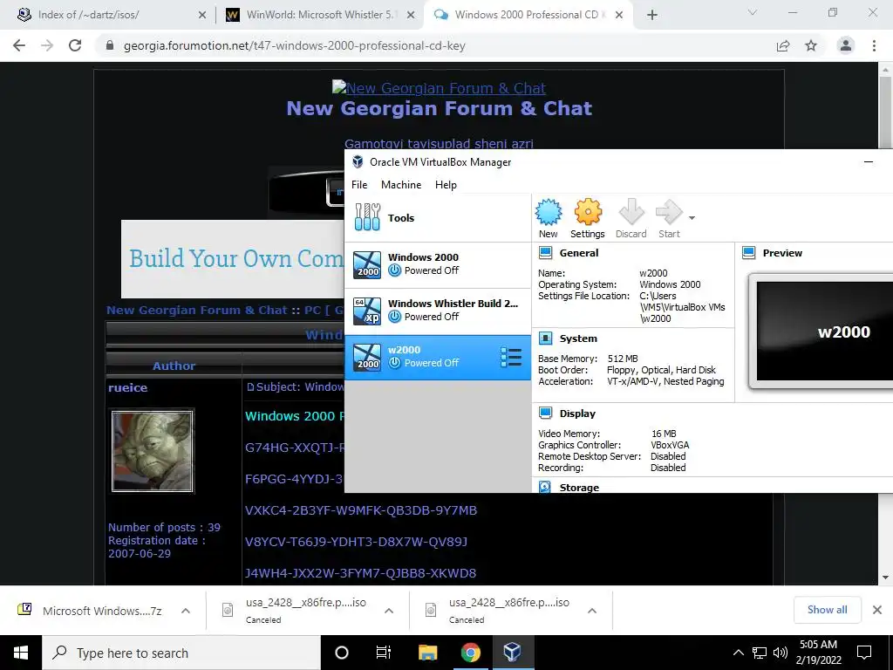Open Chrome three-dot menu
Screen dimensions: 893x670
[x=874, y=45]
